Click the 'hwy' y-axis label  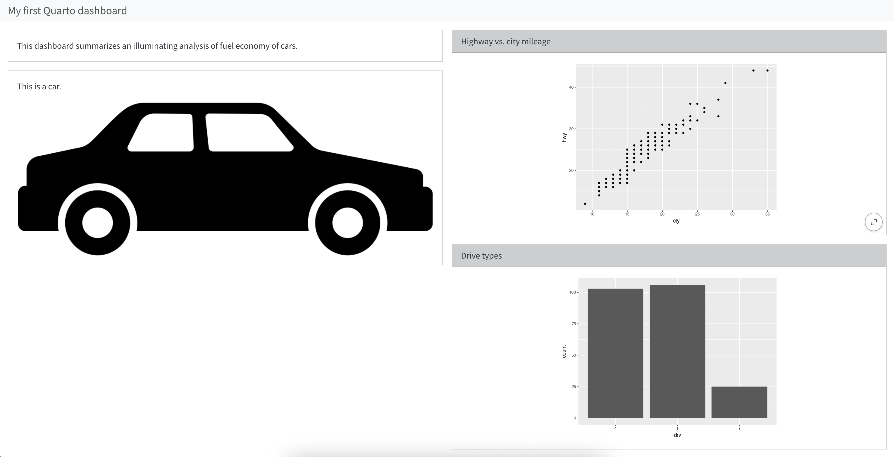pos(564,138)
